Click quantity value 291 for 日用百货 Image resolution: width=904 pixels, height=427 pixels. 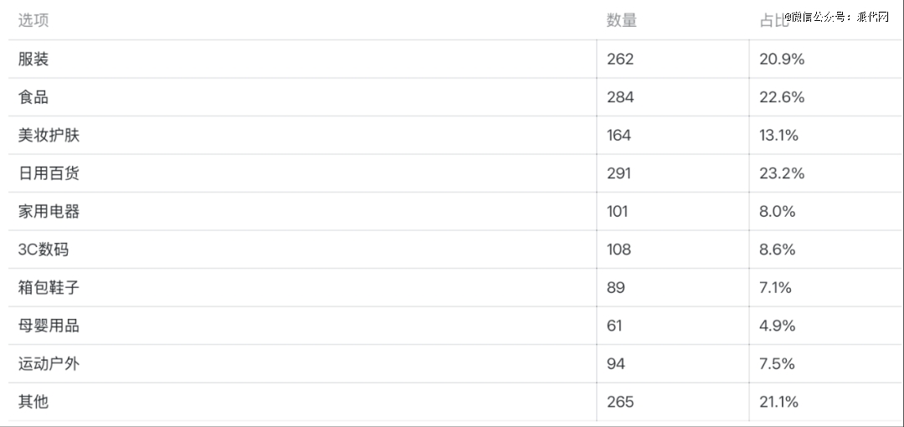pos(619,173)
